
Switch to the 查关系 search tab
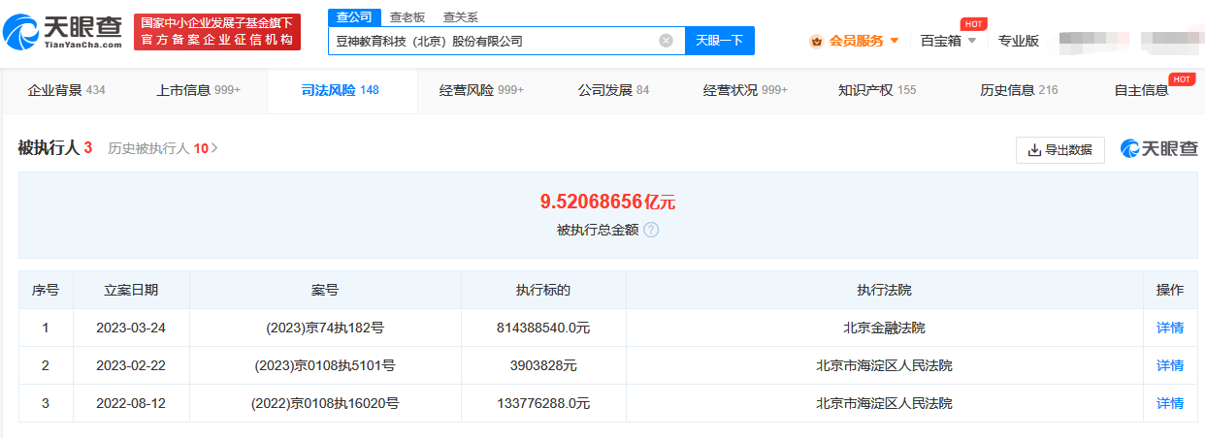(x=460, y=17)
